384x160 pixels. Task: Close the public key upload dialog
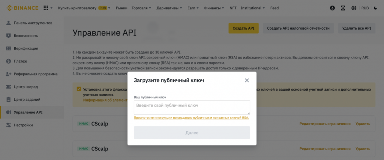[247, 80]
